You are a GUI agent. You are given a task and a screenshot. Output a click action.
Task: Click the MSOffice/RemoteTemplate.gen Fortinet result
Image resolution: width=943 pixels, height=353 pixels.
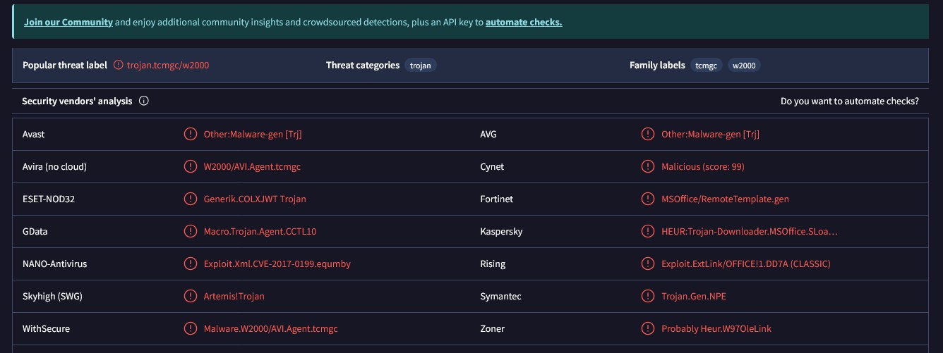(x=725, y=199)
